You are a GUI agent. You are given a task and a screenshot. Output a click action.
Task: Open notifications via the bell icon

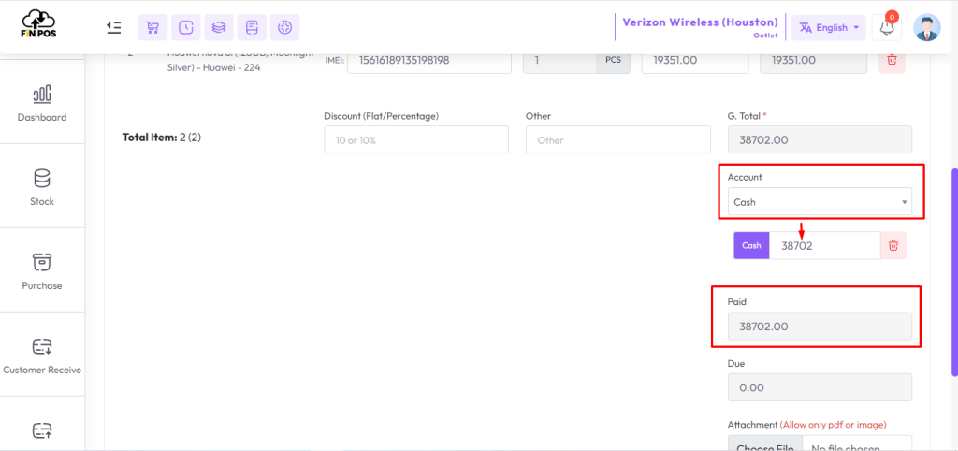point(887,27)
